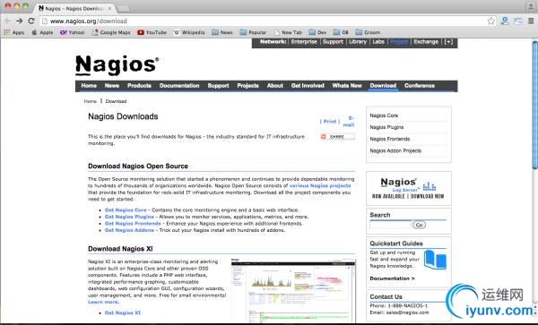Open Nagios Frontends in sidebar
Image resolution: width=538 pixels, height=325 pixels.
[390, 139]
